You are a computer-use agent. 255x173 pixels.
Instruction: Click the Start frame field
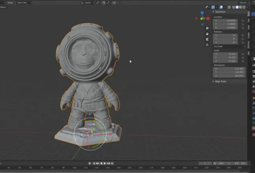(x=224, y=164)
